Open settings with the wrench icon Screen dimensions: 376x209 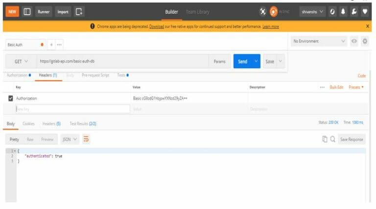point(354,12)
